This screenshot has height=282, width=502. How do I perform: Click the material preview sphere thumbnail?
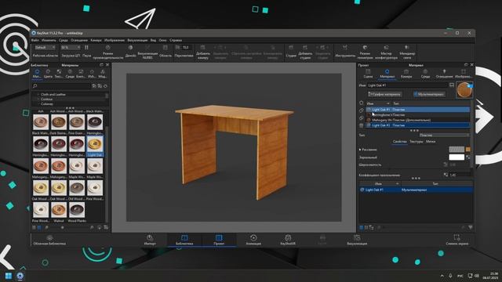464,90
